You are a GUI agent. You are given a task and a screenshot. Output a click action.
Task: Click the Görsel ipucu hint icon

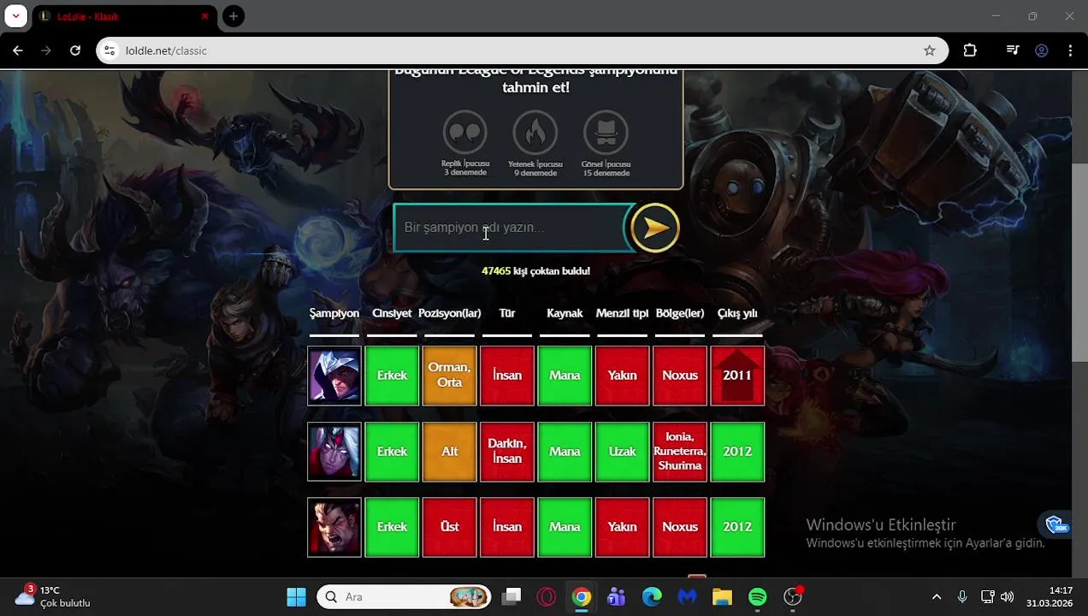(606, 133)
